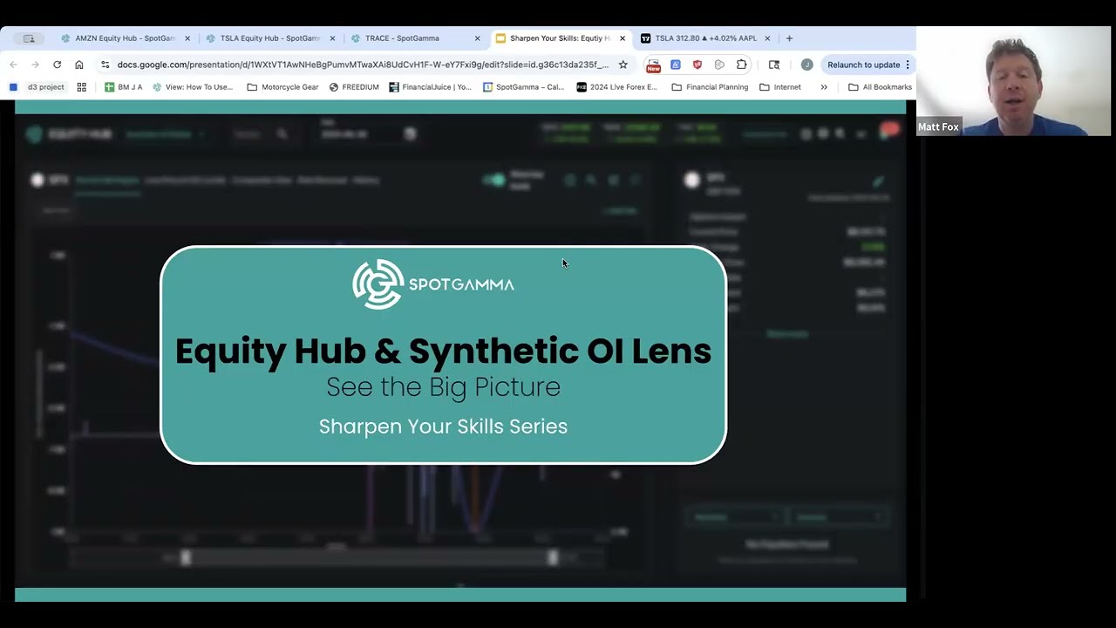Open the Chrome three-dot menu
Screen dimensions: 1116x628
tap(908, 65)
